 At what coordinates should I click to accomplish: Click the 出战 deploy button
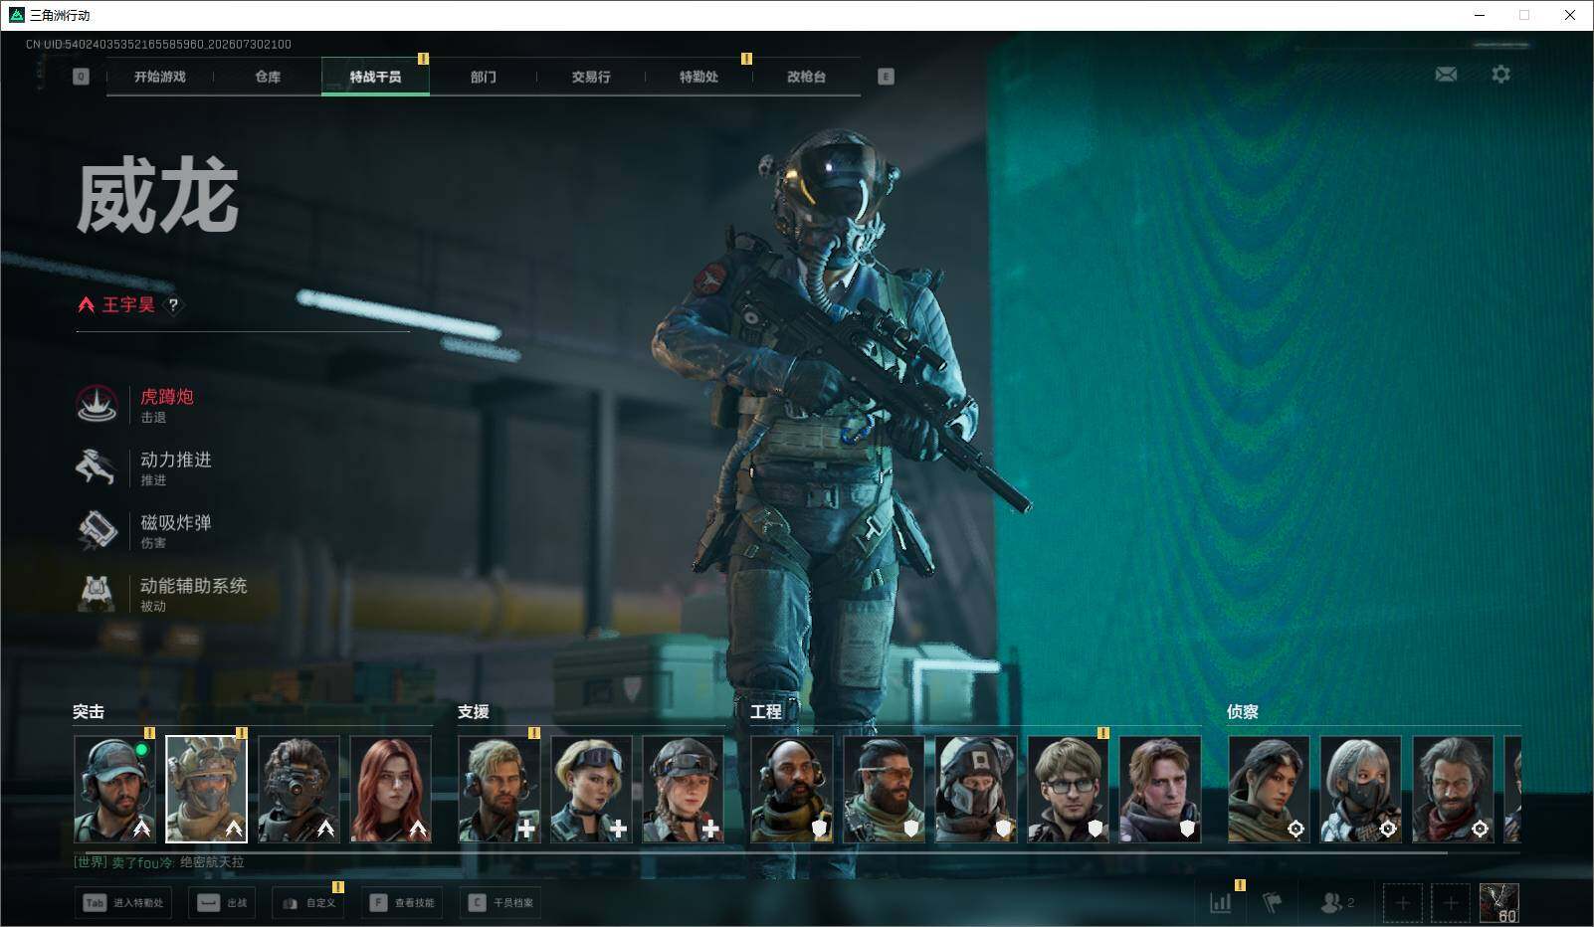point(222,903)
